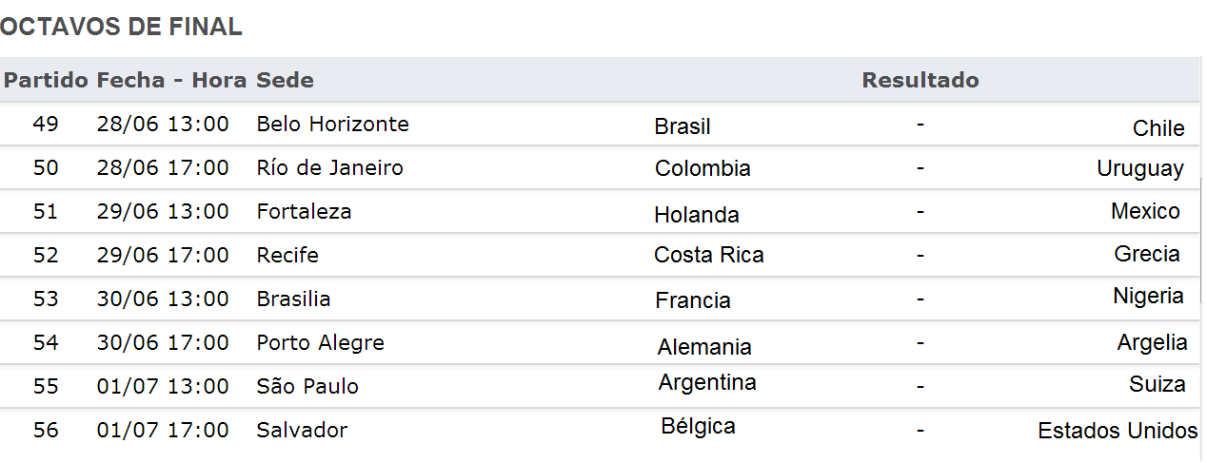Click Estados Unidos team name

pyautogui.click(x=1118, y=431)
